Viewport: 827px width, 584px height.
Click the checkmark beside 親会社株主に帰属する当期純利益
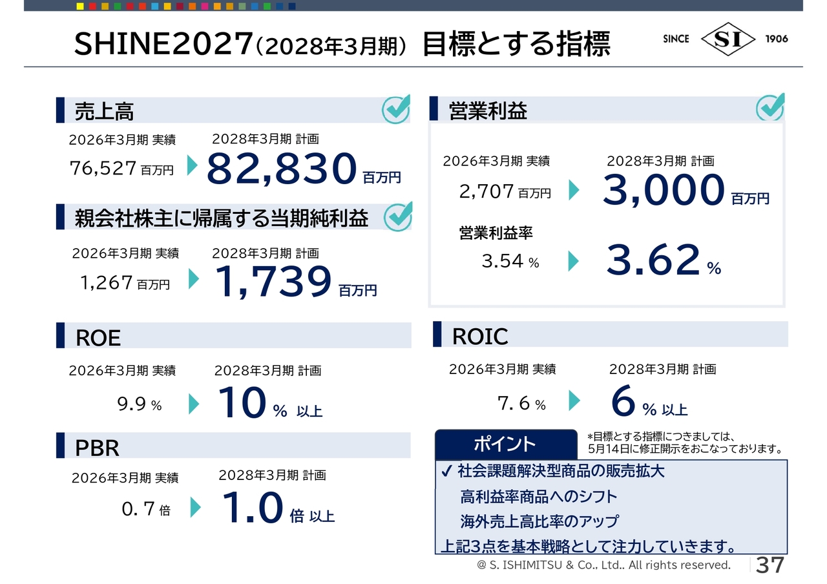point(398,216)
